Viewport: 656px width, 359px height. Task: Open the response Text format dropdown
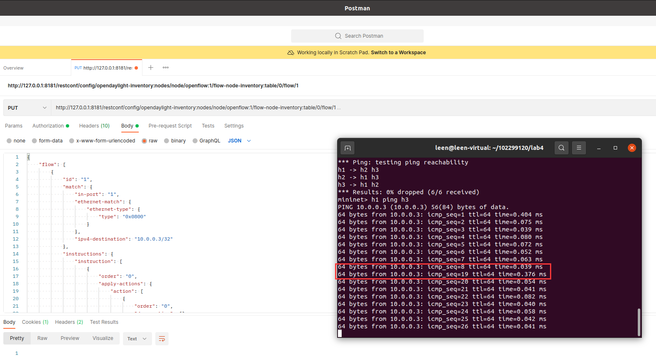pos(137,339)
